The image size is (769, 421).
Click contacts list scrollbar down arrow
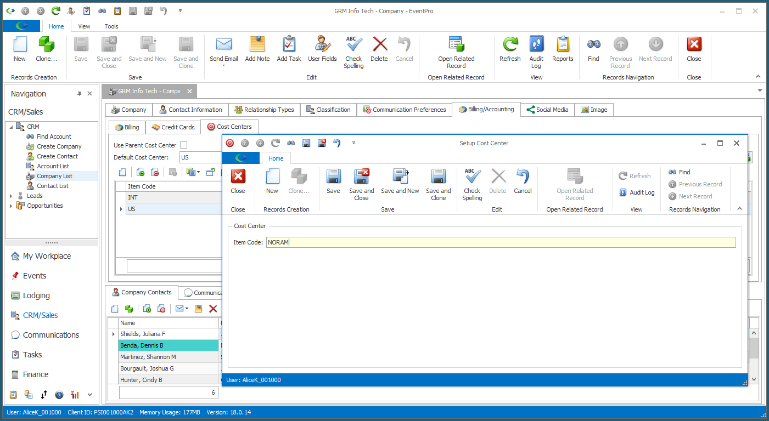pyautogui.click(x=754, y=379)
